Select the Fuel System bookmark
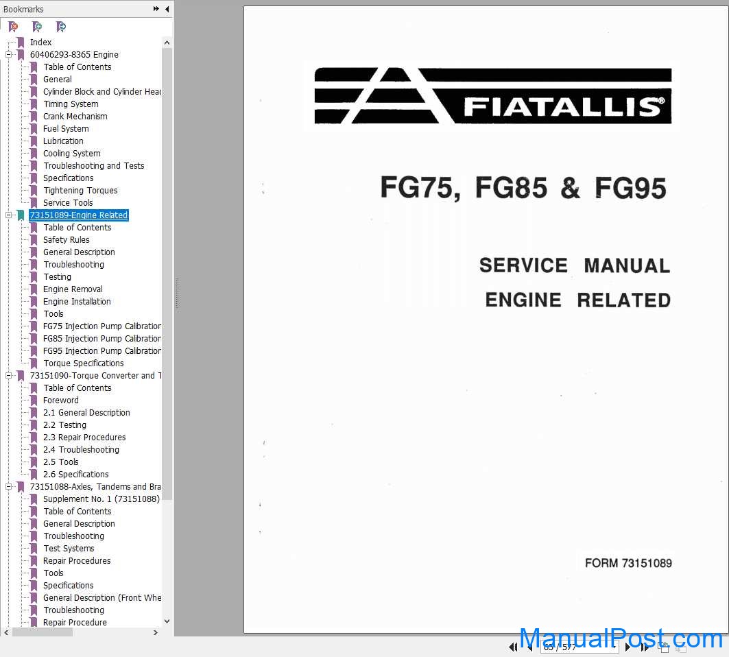 tap(66, 128)
